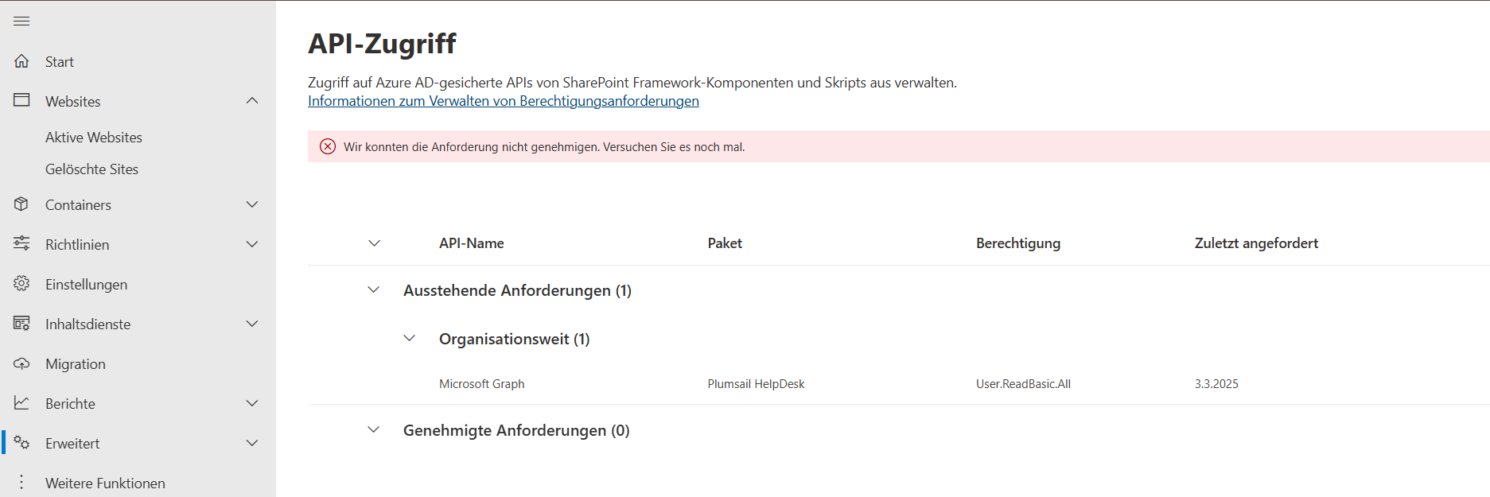1490x497 pixels.
Task: Open Gelöschte Sites page
Action: coord(91,169)
